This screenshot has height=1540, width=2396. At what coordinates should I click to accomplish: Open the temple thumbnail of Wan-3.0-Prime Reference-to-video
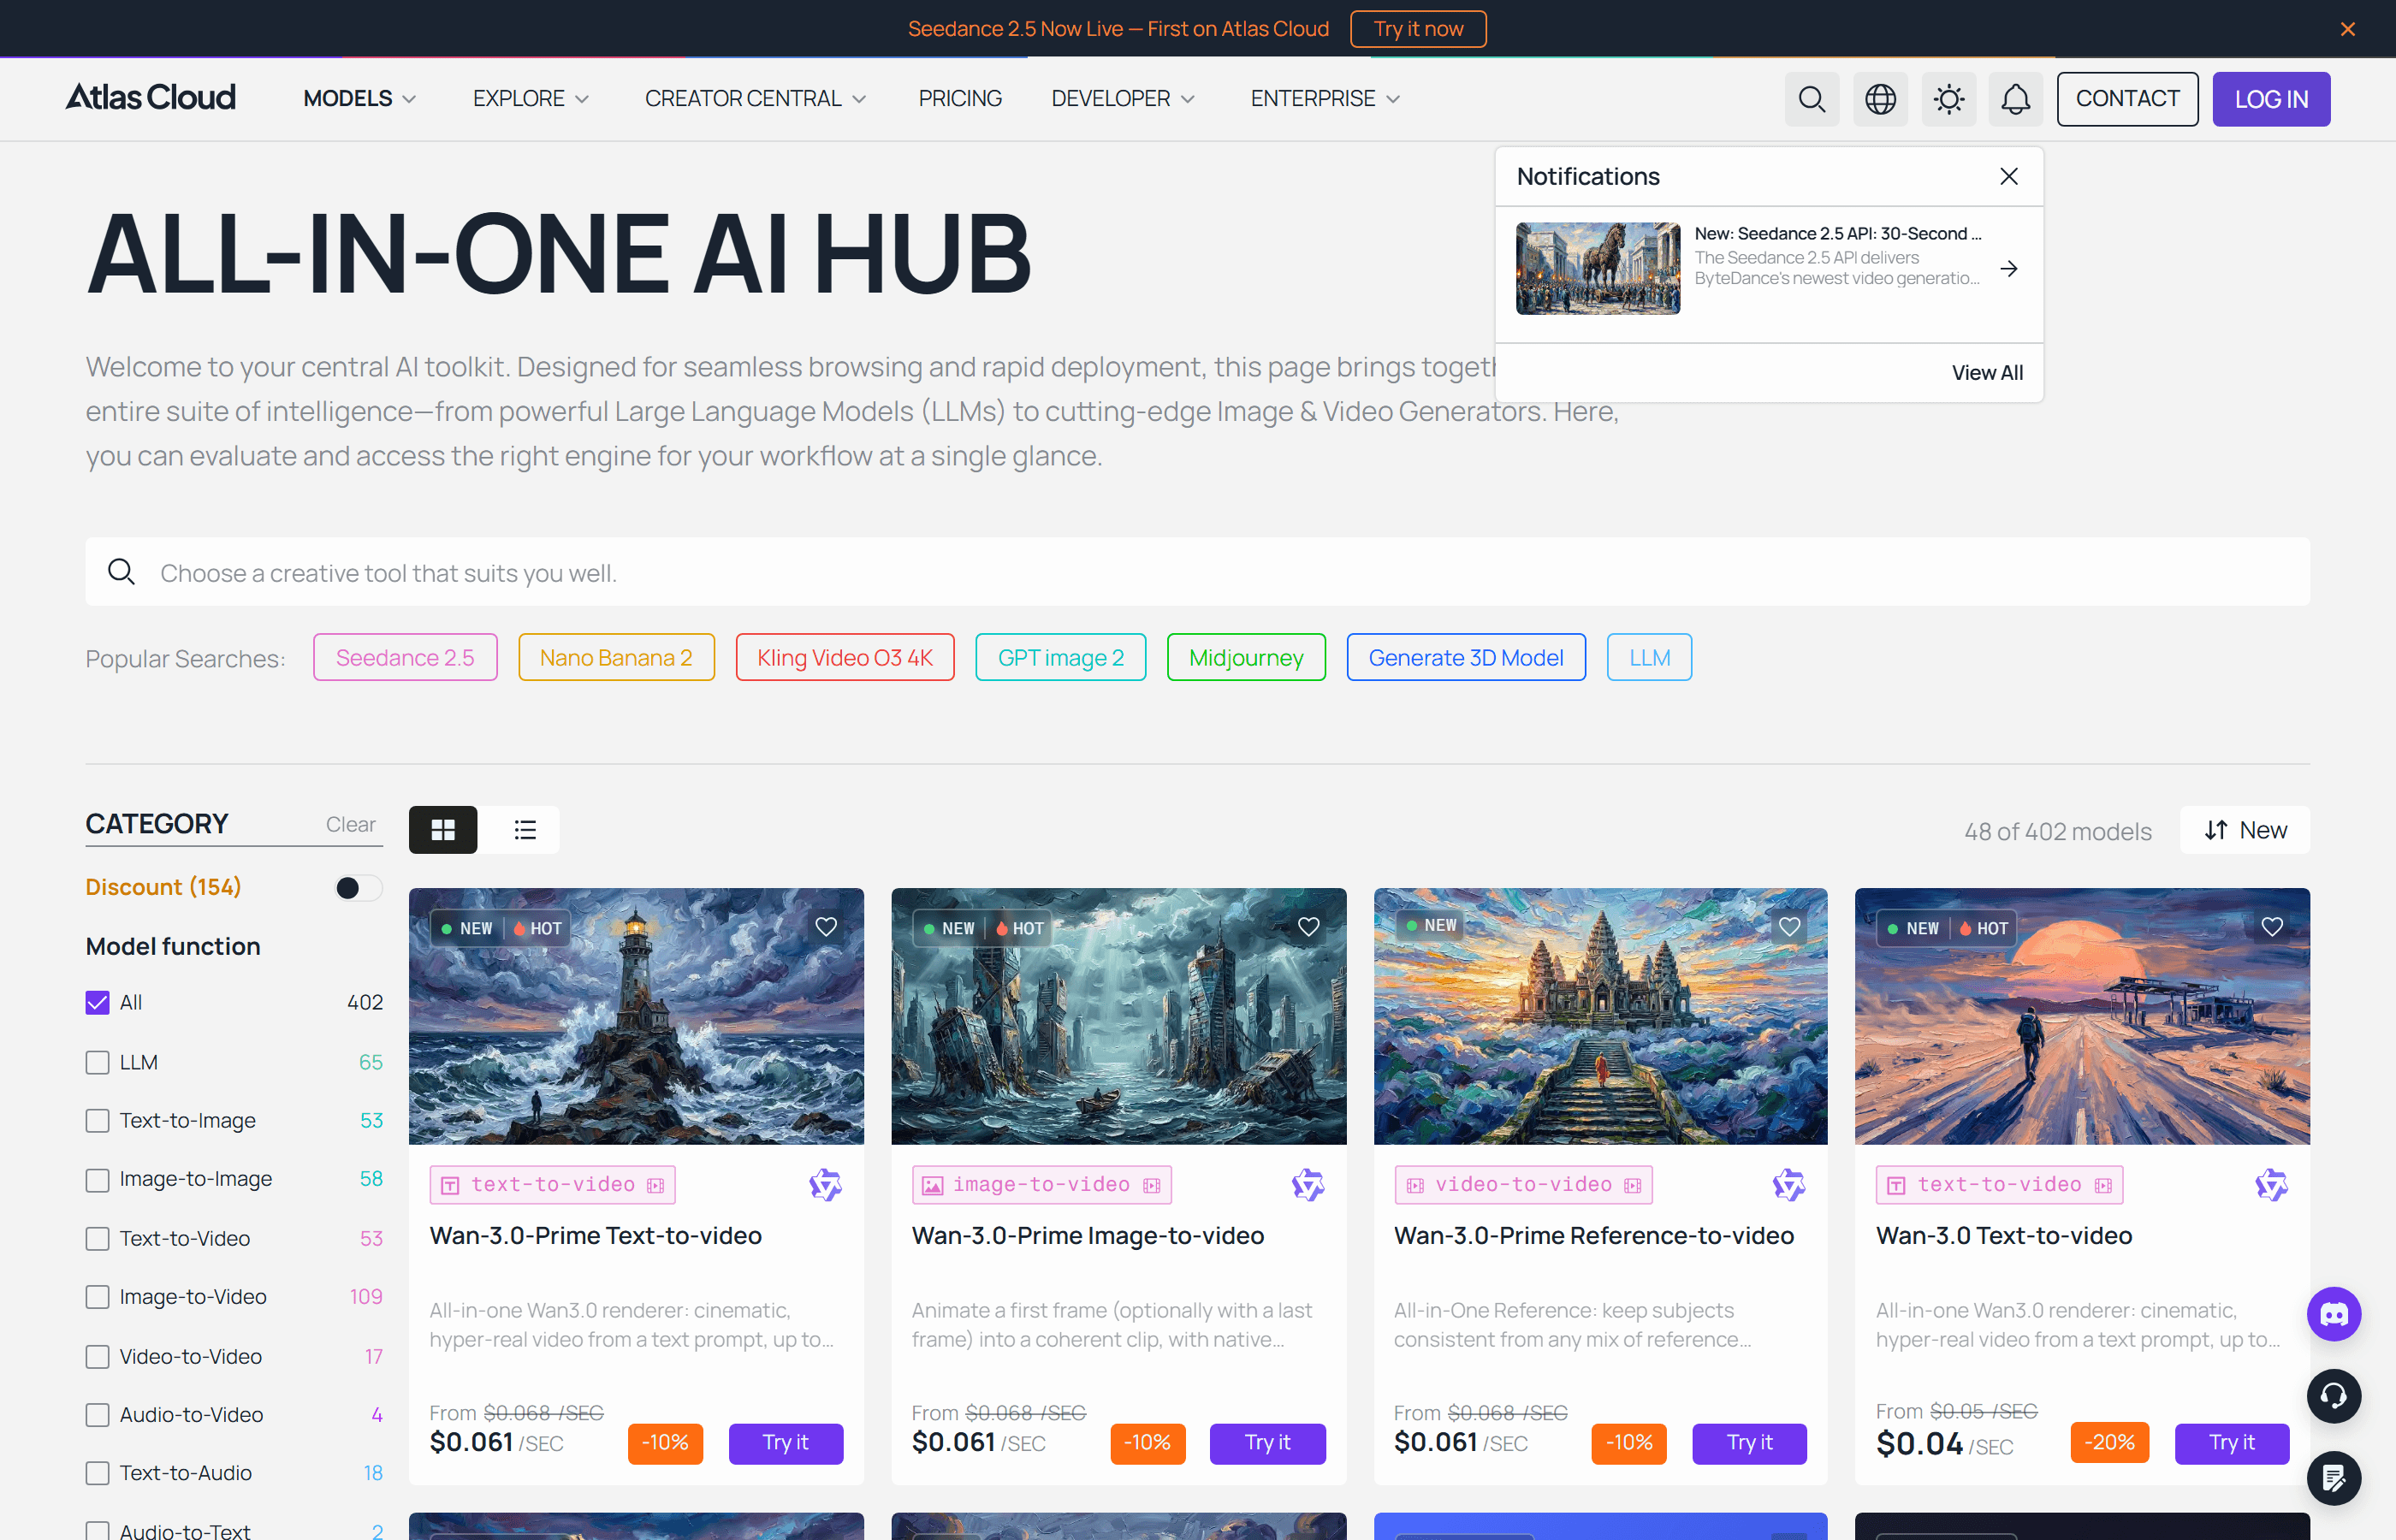tap(1600, 1016)
